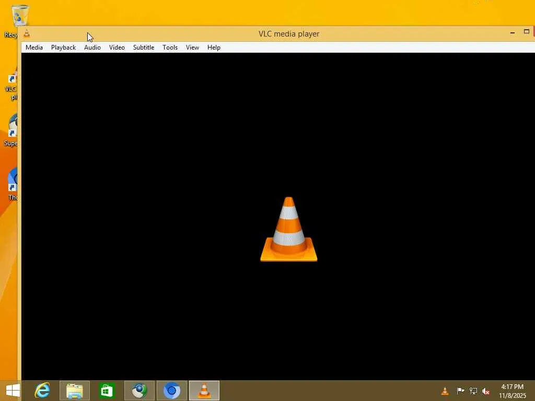Open the Playback menu
535x401 pixels.
tap(63, 48)
